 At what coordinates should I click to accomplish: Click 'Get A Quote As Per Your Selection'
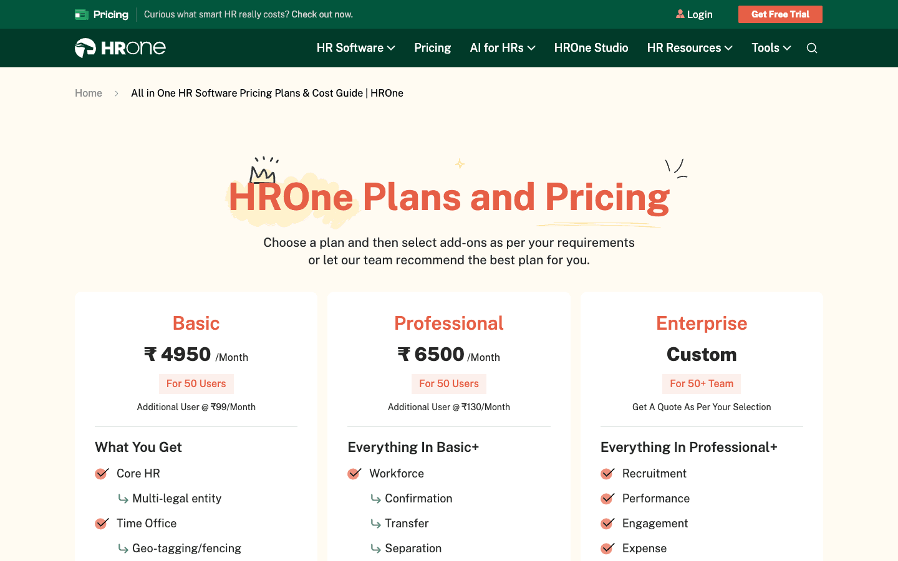[x=702, y=407]
